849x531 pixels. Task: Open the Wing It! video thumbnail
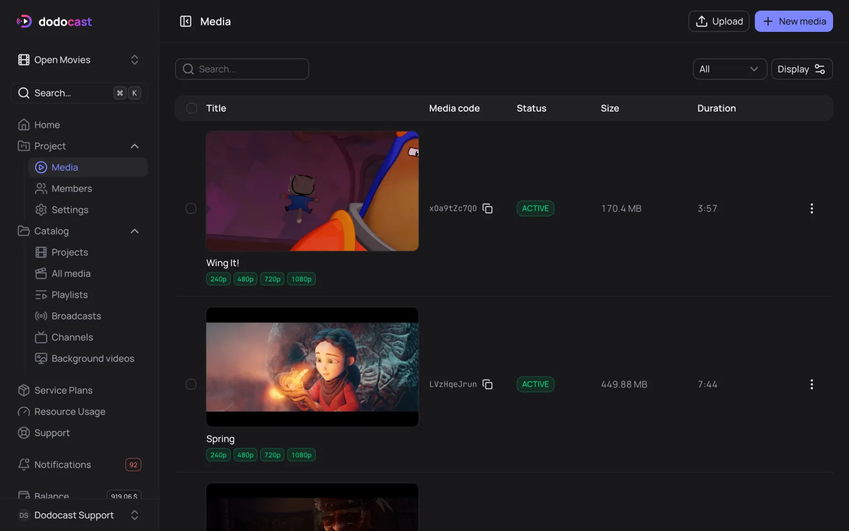pos(313,191)
